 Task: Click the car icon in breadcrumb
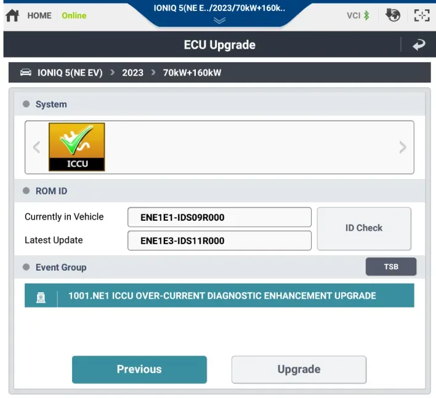tap(26, 73)
